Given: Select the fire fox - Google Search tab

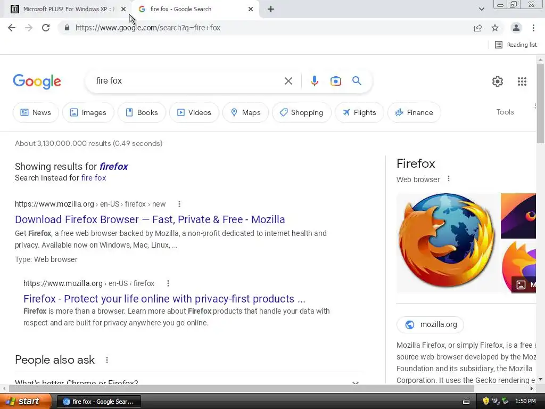Looking at the screenshot, I should click(x=195, y=9).
